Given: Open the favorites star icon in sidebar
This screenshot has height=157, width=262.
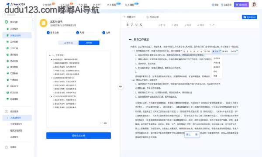Looking at the screenshot, I should (7, 147).
